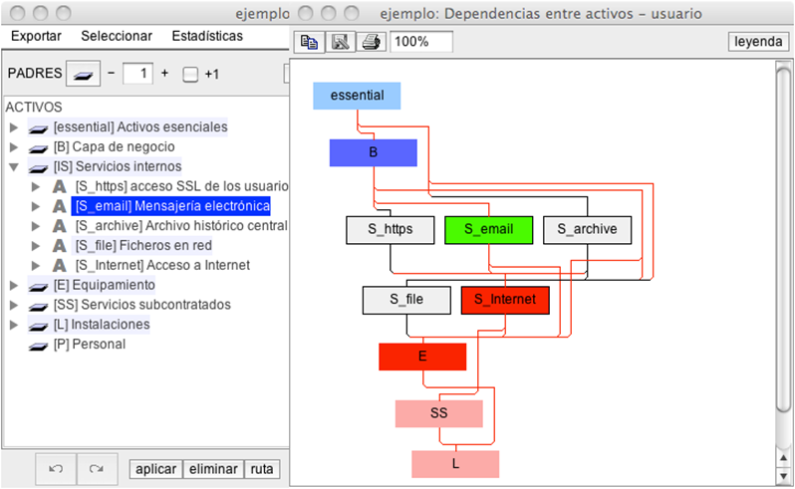Screen dimensions: 795x489
Task: Click the graph's vertical scrollbar
Action: click(781, 239)
